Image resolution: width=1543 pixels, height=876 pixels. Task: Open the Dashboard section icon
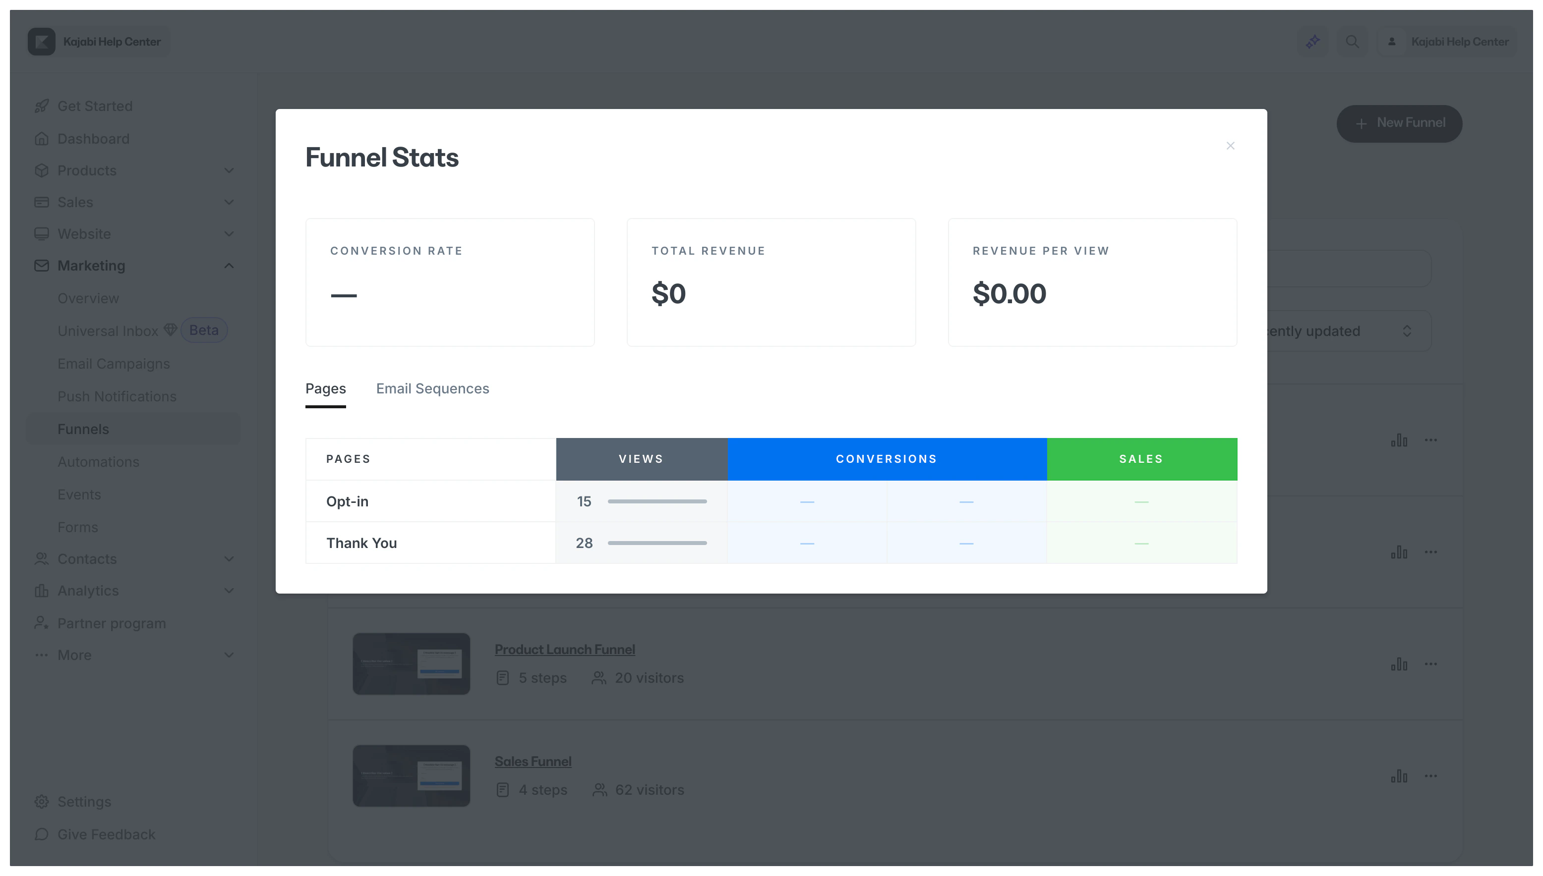41,138
